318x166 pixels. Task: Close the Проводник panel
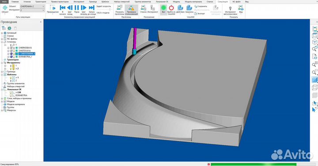coord(41,22)
